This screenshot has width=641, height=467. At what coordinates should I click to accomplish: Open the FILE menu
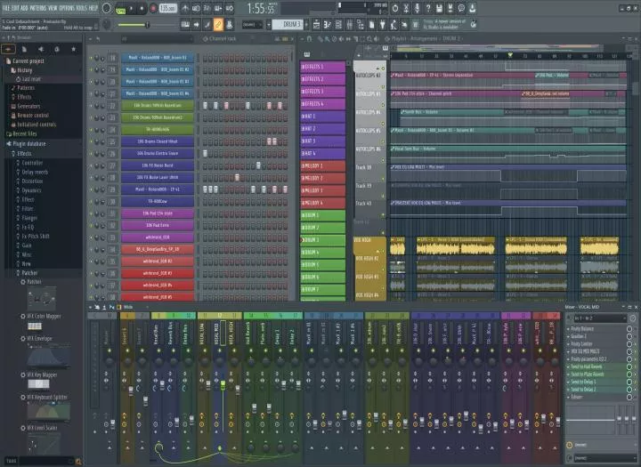[x=5, y=8]
